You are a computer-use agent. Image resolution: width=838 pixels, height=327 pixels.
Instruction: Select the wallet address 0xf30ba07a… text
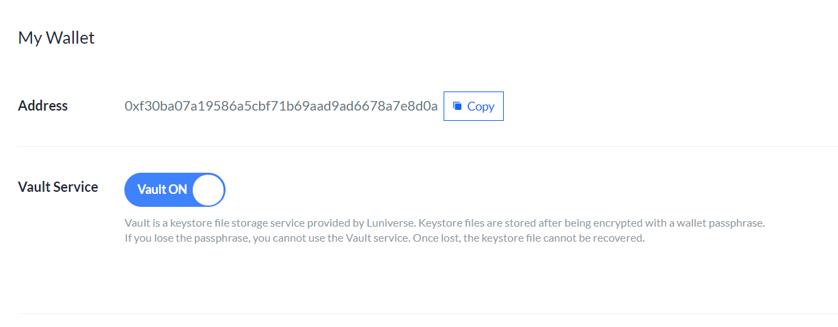[x=281, y=106]
